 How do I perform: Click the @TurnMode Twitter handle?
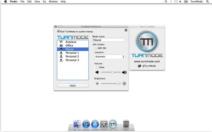pyautogui.click(x=149, y=66)
